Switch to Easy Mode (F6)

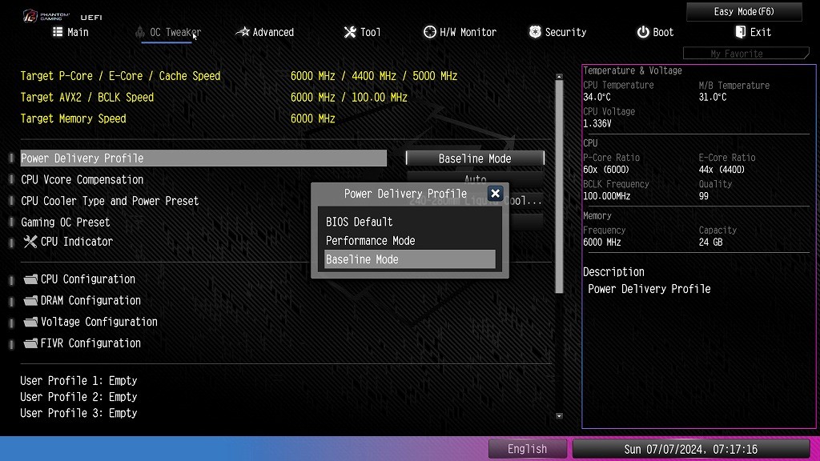[x=744, y=12]
